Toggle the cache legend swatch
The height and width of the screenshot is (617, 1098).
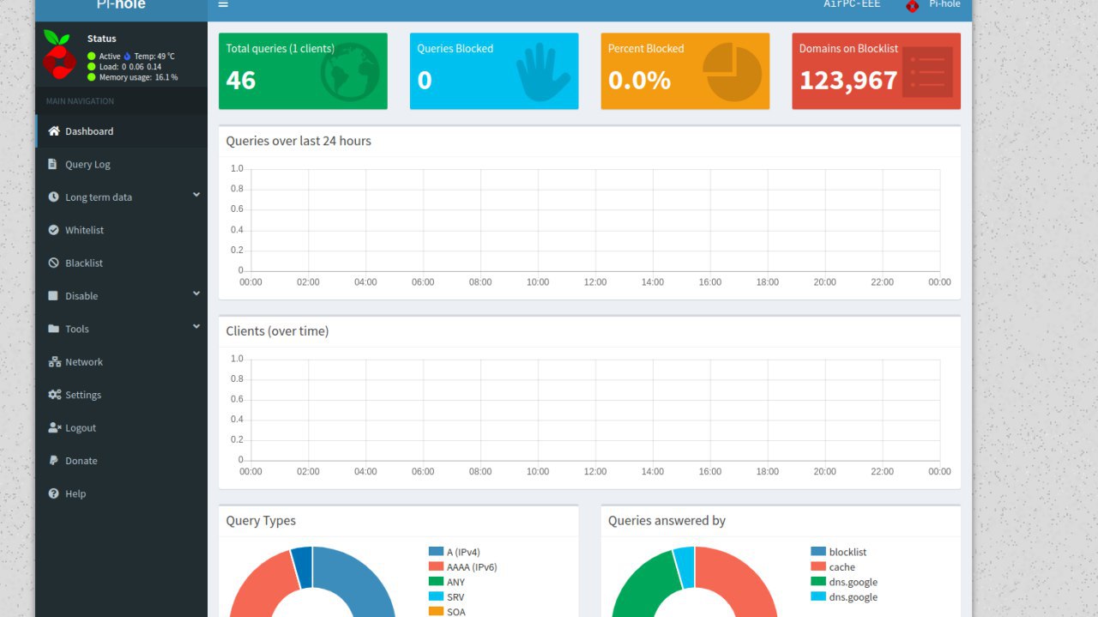[x=818, y=567]
